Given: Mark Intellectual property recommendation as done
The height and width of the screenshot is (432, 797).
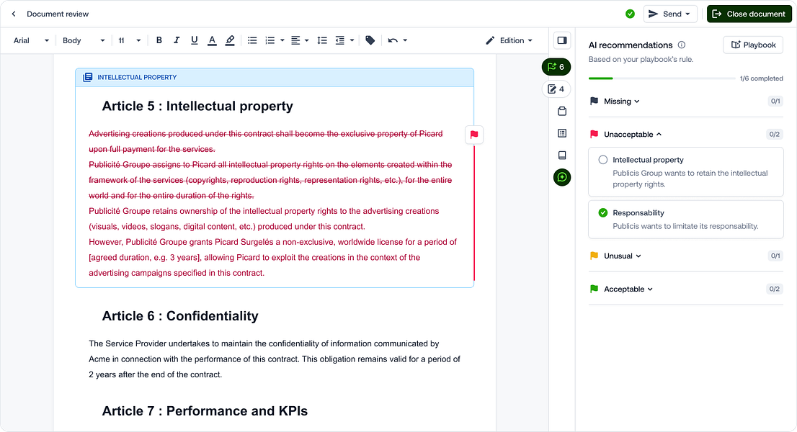Looking at the screenshot, I should [603, 159].
